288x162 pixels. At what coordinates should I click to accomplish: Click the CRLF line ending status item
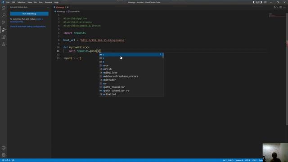click(x=254, y=160)
